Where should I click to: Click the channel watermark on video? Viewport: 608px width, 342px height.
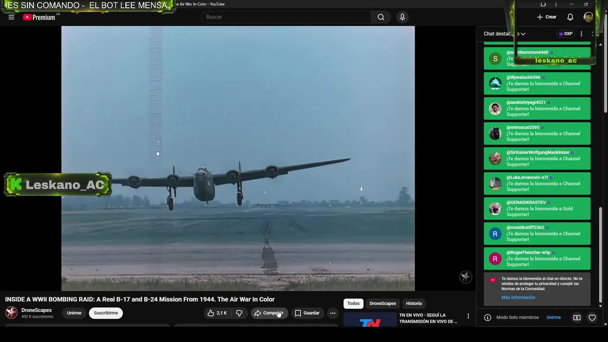[x=465, y=277]
